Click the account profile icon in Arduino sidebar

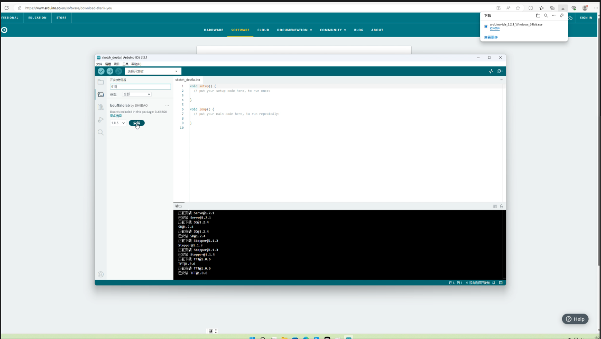click(101, 274)
